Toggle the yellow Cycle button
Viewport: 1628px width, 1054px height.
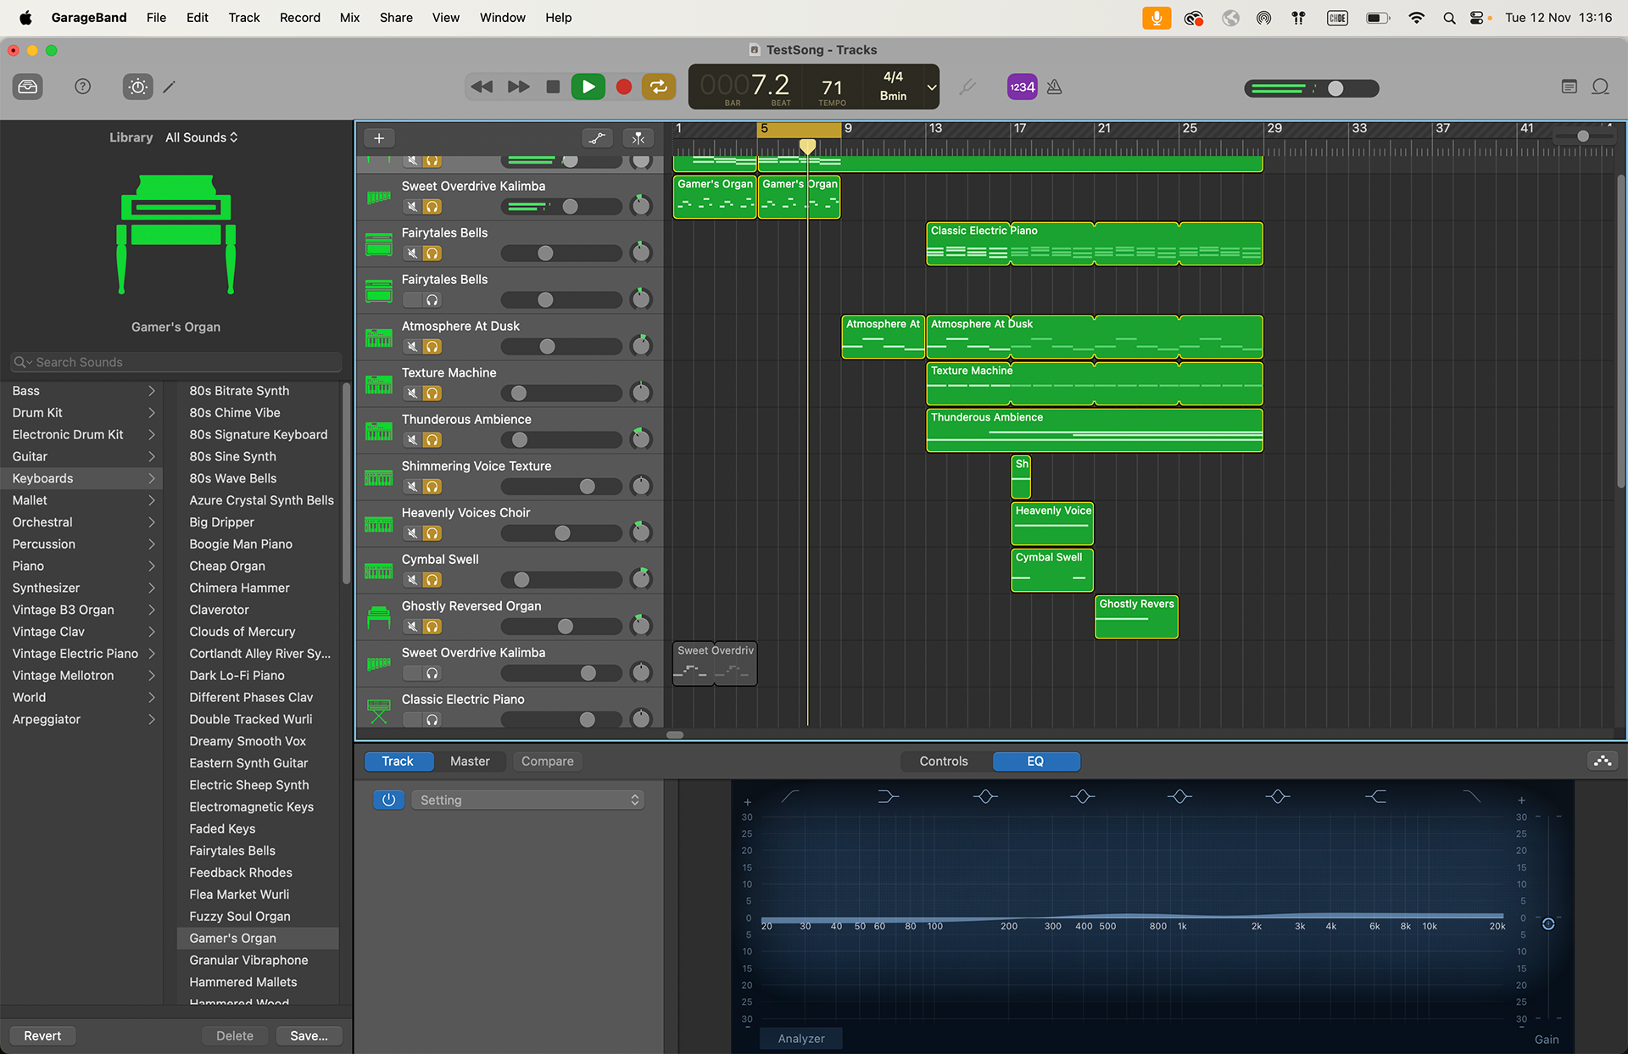tap(659, 86)
